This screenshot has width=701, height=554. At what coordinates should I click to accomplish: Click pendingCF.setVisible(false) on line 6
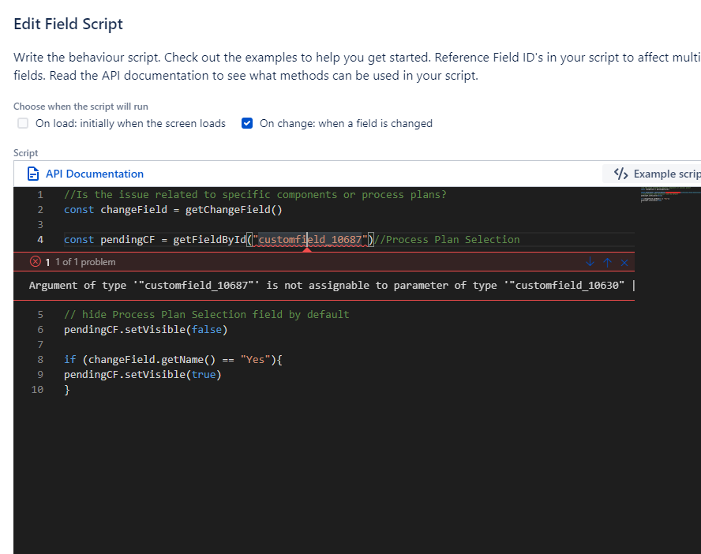pos(146,330)
